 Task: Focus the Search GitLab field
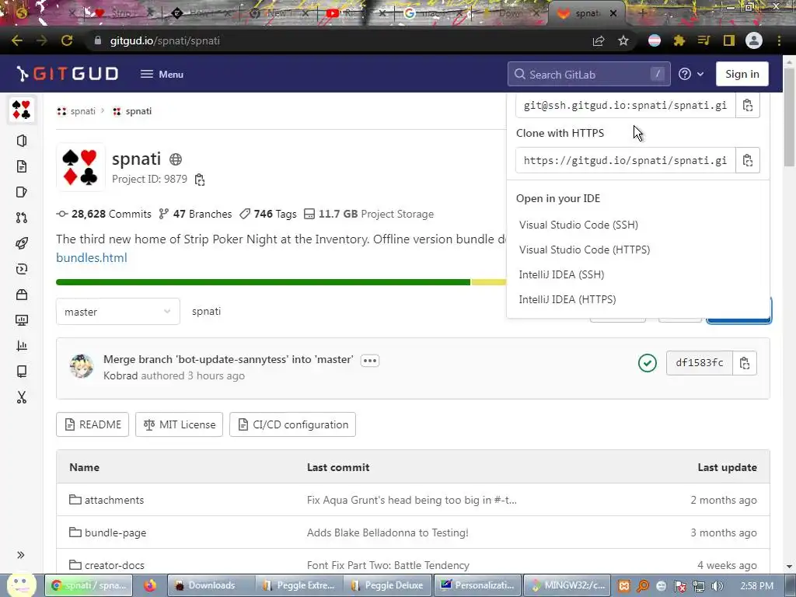(589, 74)
